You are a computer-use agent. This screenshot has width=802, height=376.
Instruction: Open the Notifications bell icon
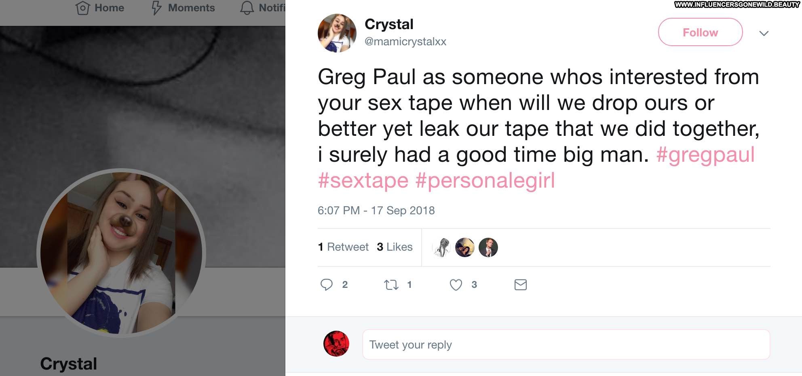(247, 8)
